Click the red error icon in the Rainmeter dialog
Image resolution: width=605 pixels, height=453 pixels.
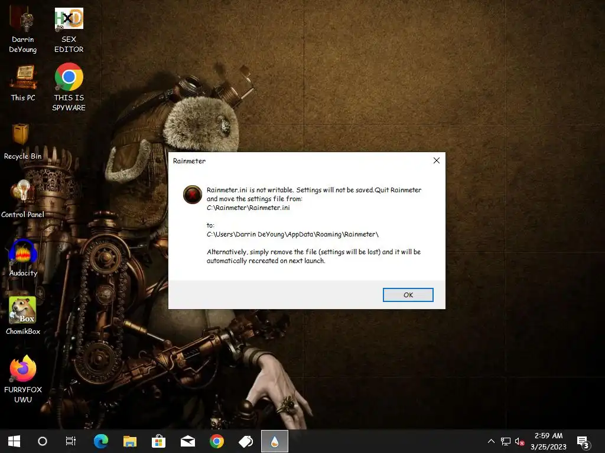click(192, 194)
